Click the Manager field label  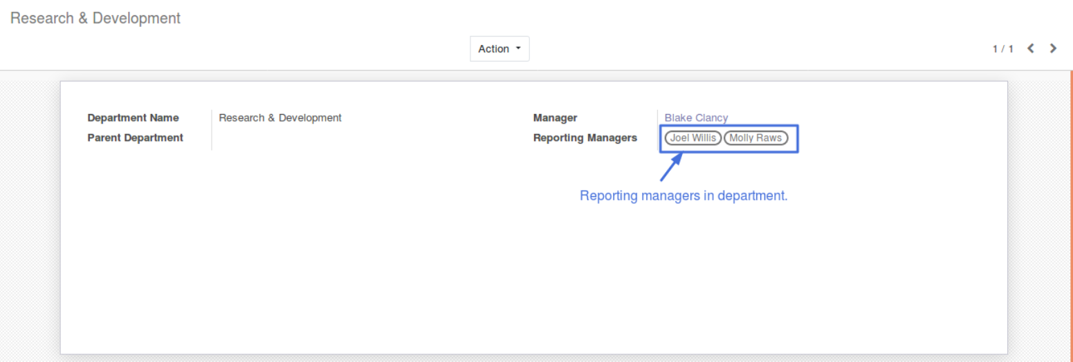tap(555, 118)
